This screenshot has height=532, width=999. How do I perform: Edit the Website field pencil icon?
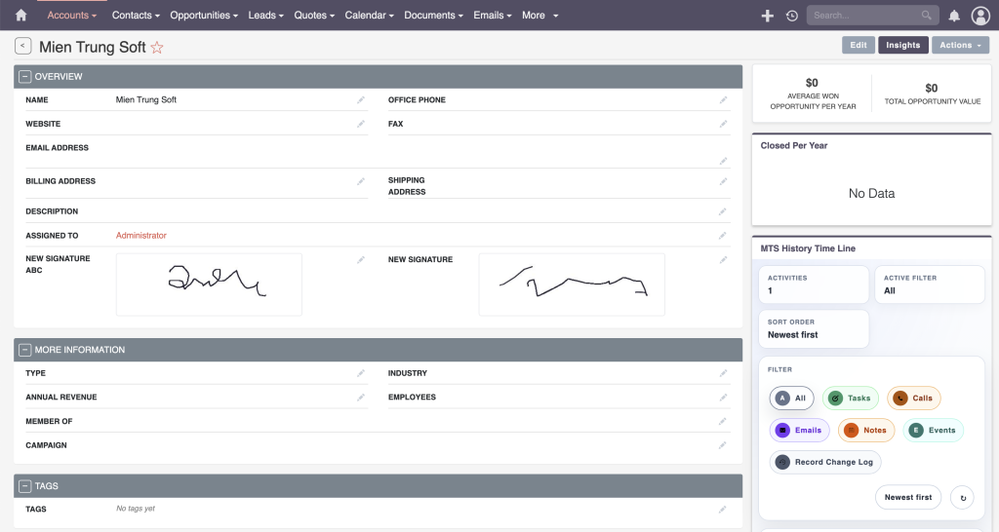pos(361,124)
